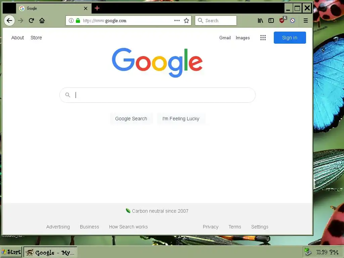Open Carbon neutral since 2007 link
344x258 pixels.
160,211
